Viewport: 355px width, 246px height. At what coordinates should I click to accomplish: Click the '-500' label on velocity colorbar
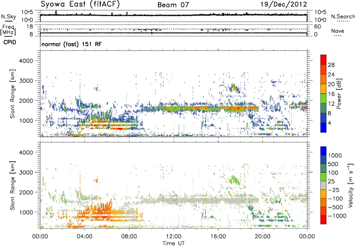(x=335, y=207)
